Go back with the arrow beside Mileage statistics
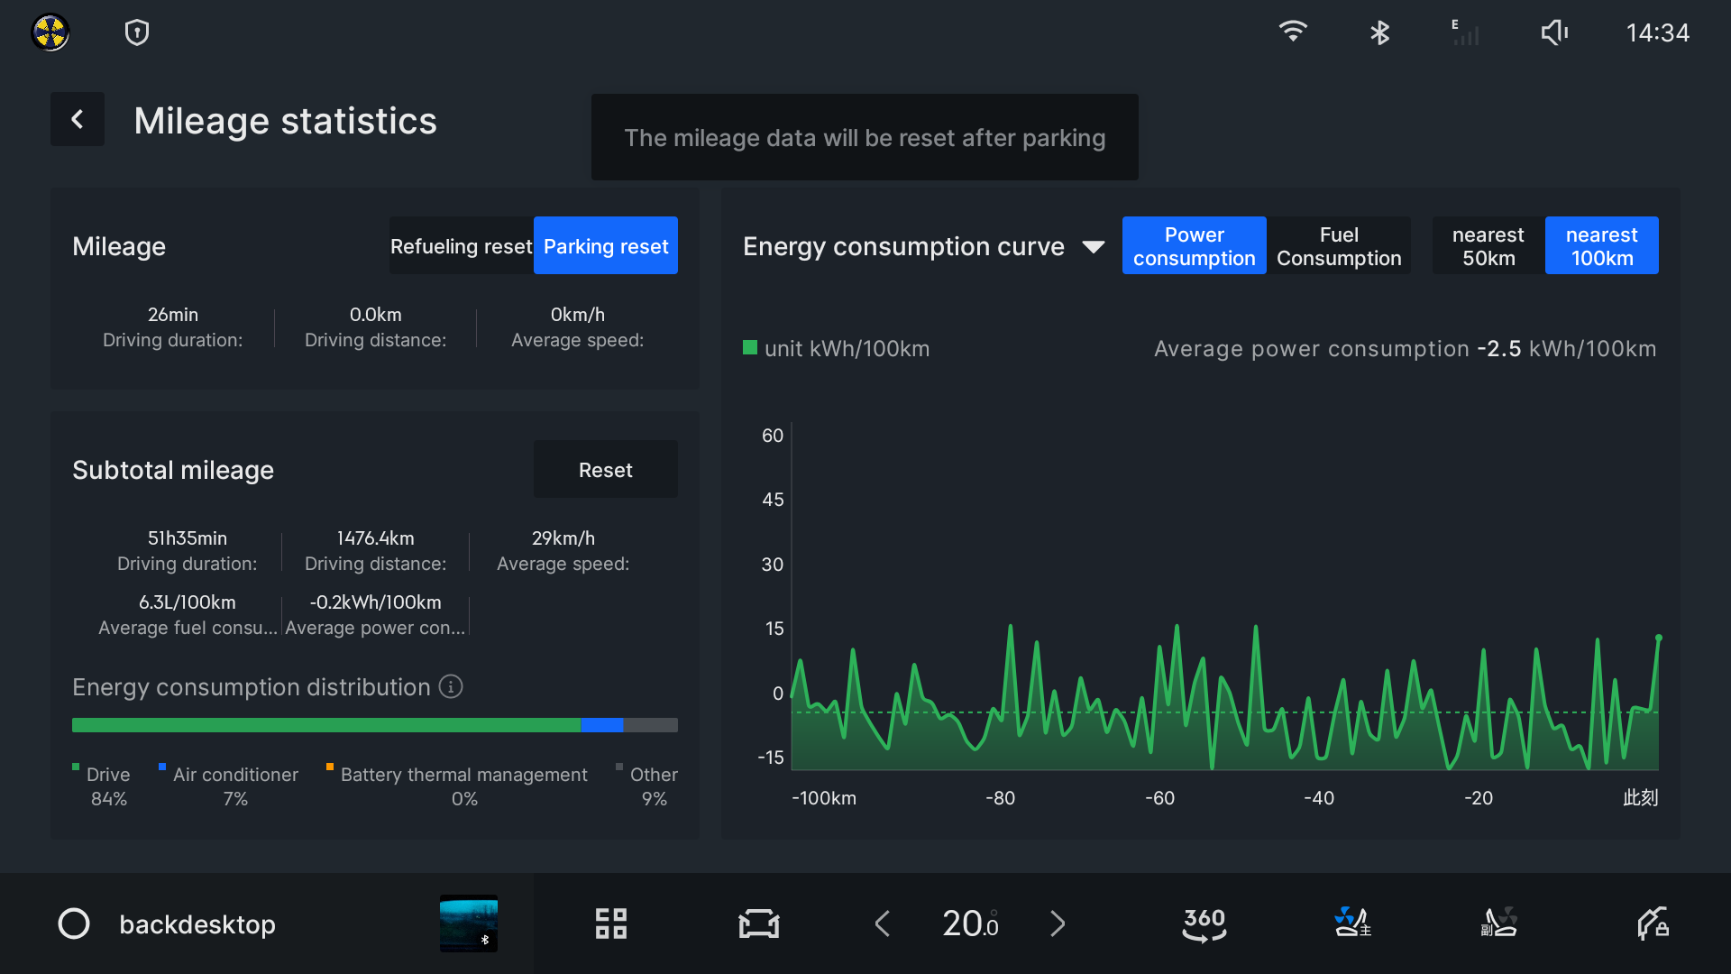The height and width of the screenshot is (974, 1731). (78, 119)
